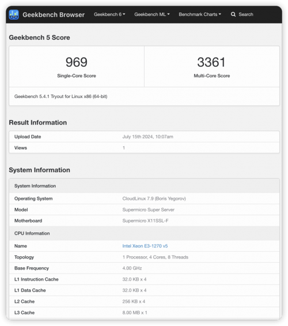
Task: Open the Intel Xeon E3-1270 v5 link
Action: 145,246
